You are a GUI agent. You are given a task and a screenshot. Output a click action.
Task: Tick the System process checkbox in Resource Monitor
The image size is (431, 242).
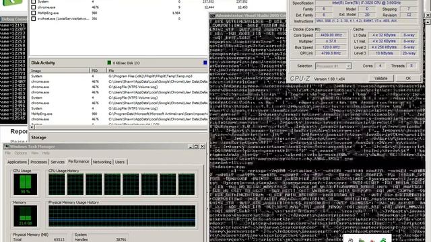[x=33, y=1]
